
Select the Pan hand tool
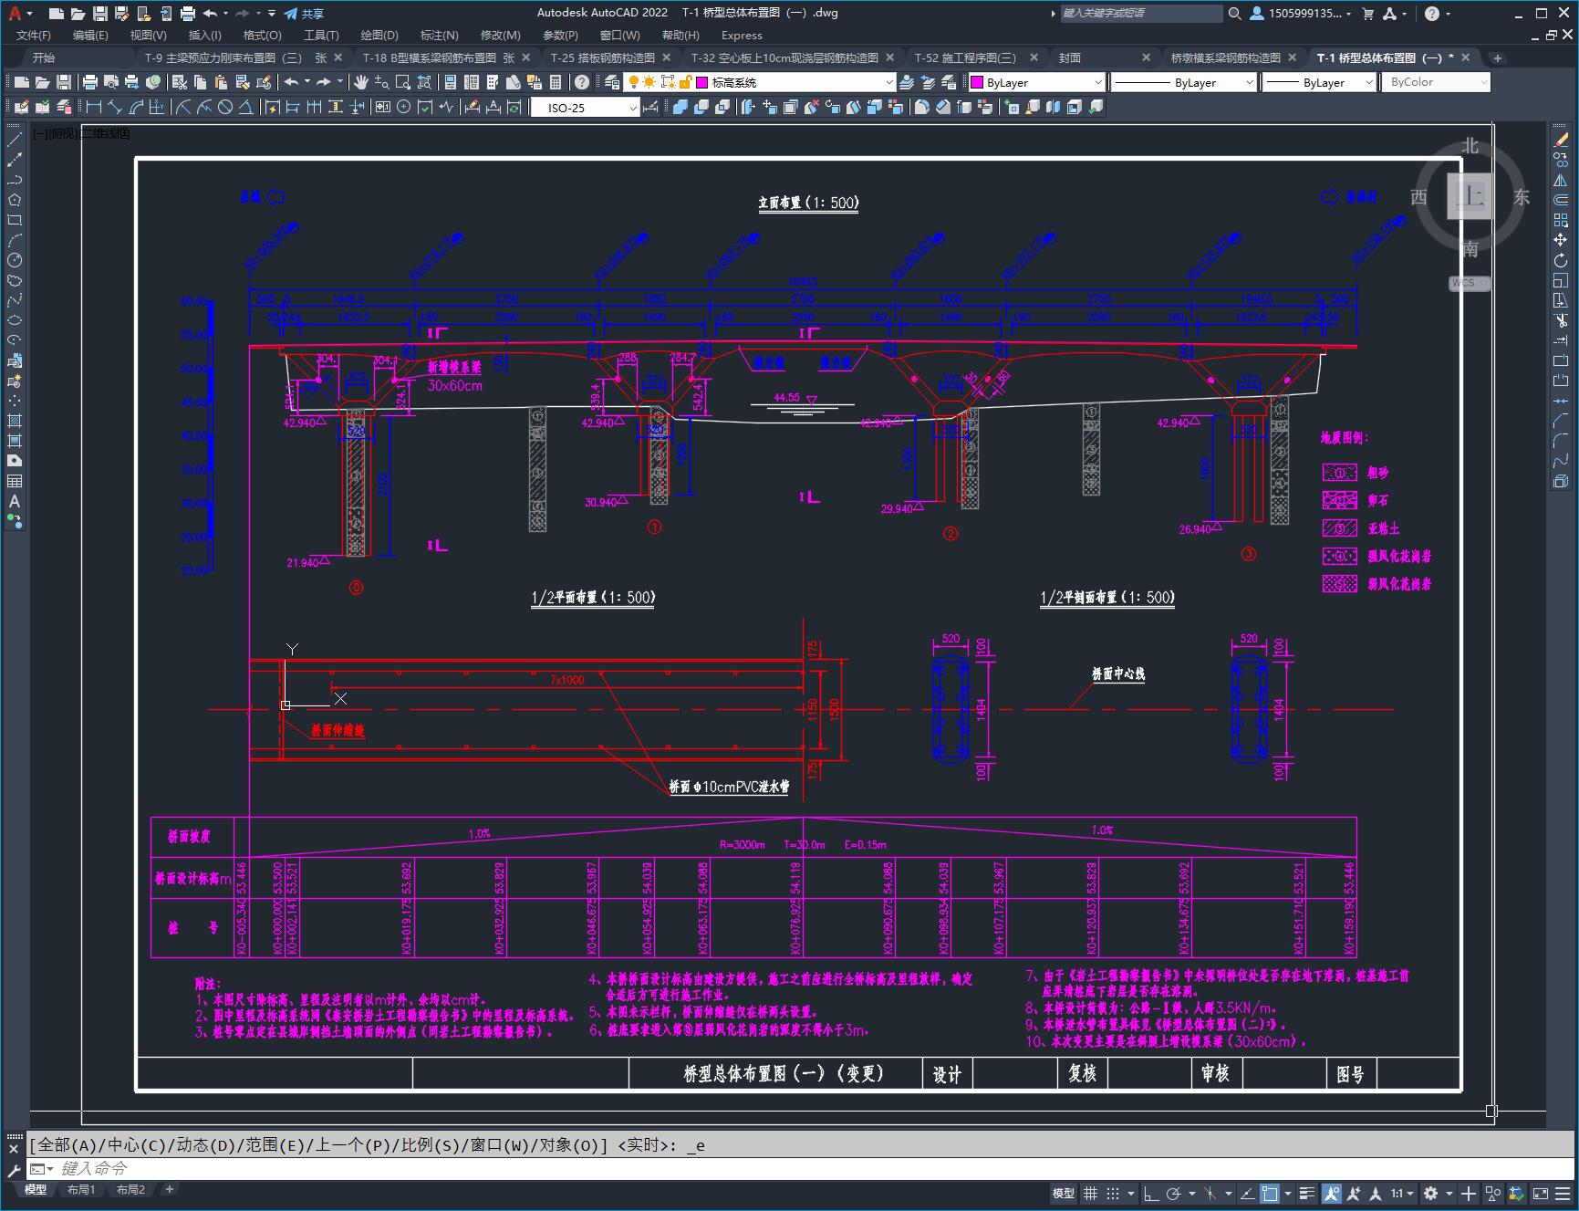pyautogui.click(x=361, y=82)
